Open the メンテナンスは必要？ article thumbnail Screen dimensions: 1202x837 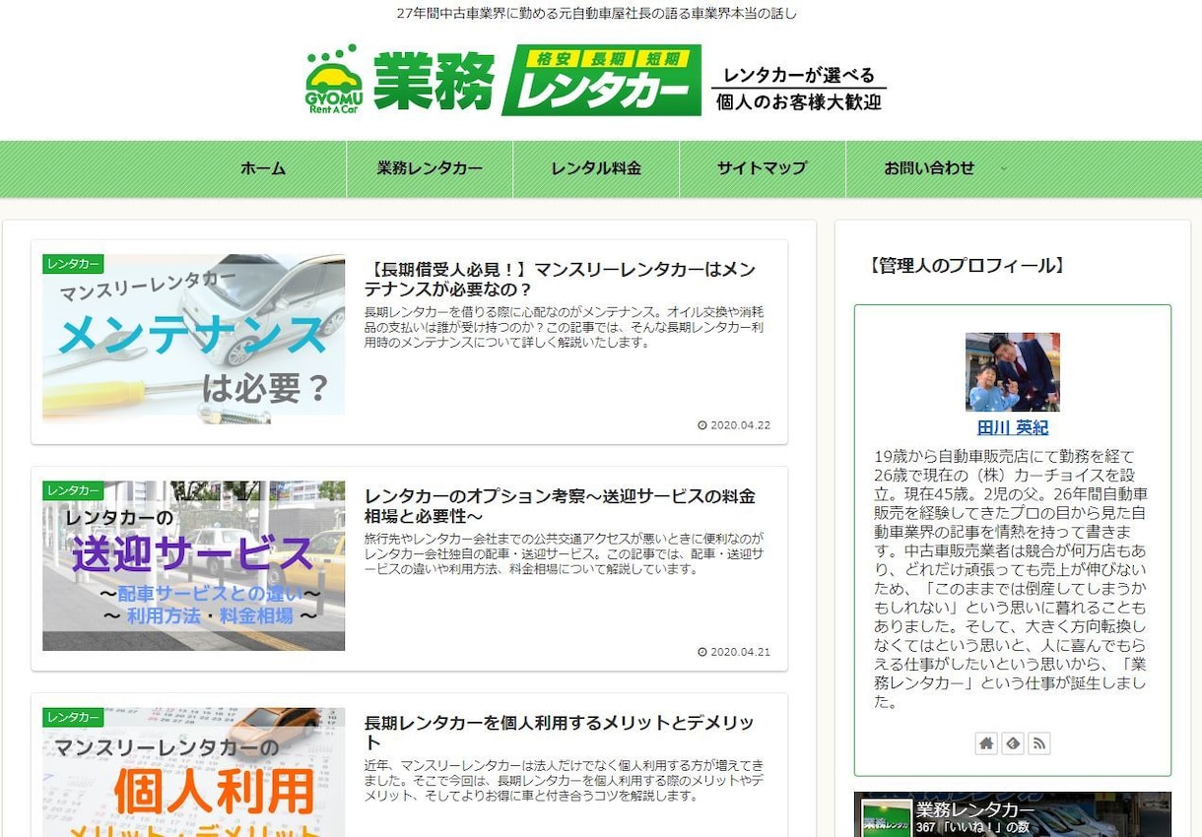[193, 340]
